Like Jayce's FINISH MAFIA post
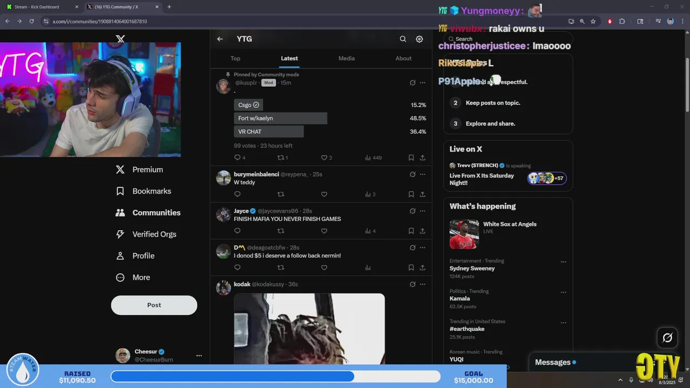Image resolution: width=690 pixels, height=388 pixels. [x=324, y=231]
